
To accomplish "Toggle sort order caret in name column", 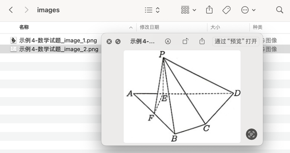I will [131, 27].
